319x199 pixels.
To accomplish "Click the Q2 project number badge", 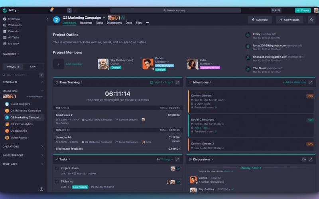I will pyautogui.click(x=56, y=20).
